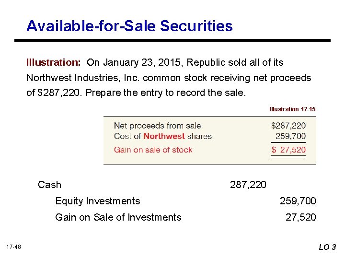Screen dimensions: 345x259
Task: Select the Cost of Northwest shares label
Action: click(x=162, y=136)
